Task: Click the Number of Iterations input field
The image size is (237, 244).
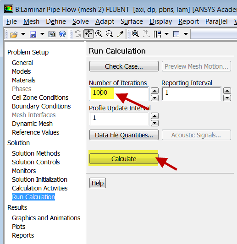Action: tap(119, 94)
